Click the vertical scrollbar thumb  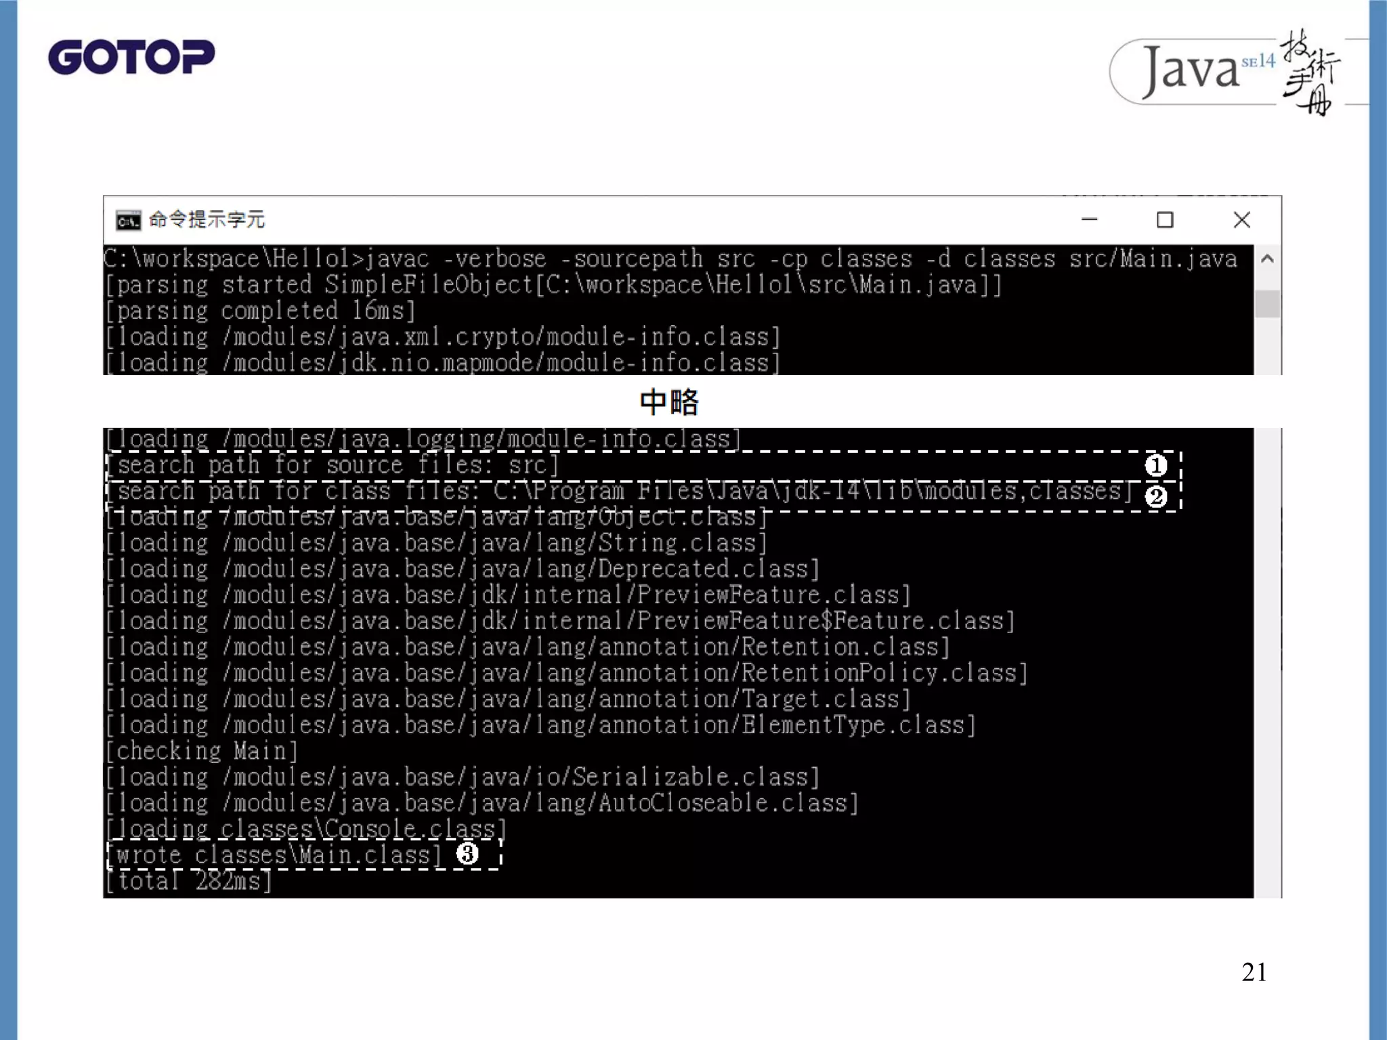click(x=1267, y=303)
